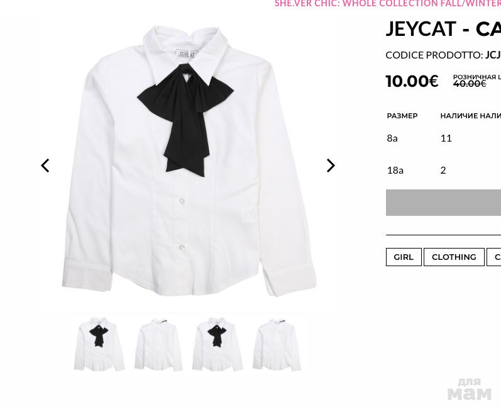Screen dimensions: 501x409
Task: Click the JEYCAT product title
Action: (444, 29)
